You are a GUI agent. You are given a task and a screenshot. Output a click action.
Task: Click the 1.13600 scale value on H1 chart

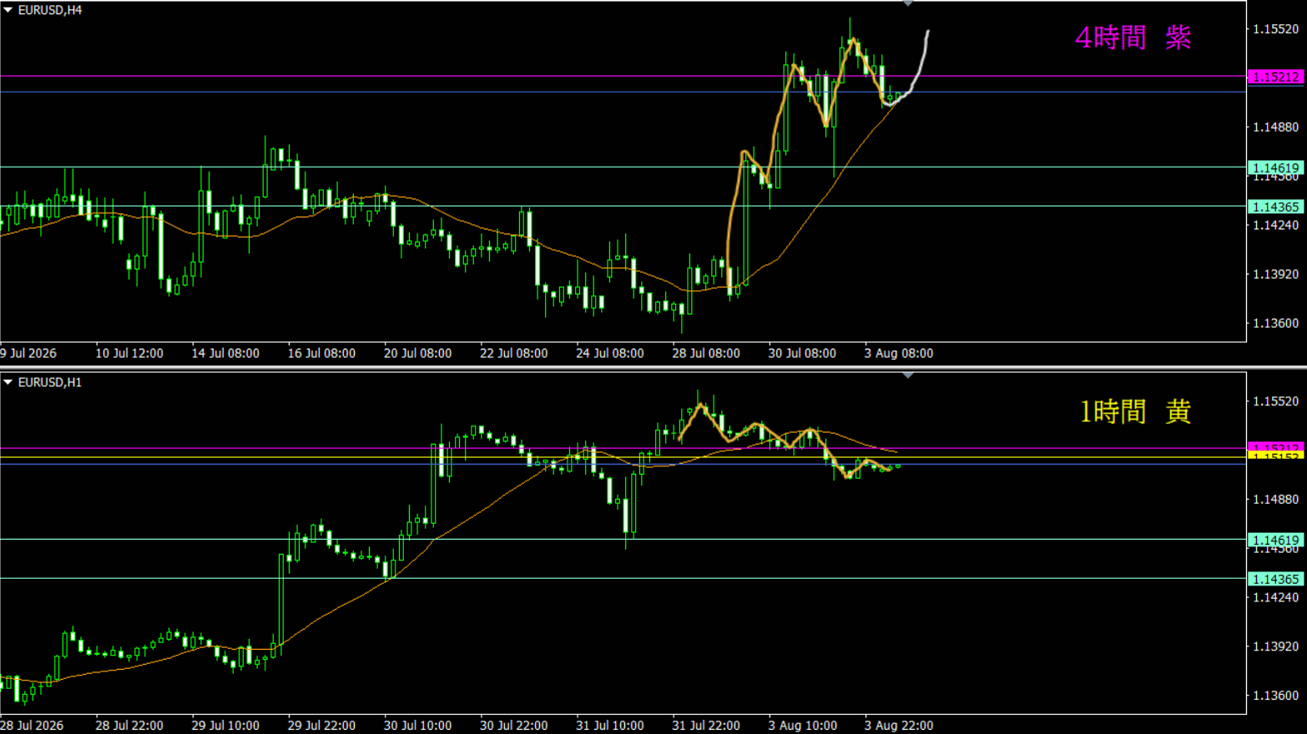coord(1276,695)
